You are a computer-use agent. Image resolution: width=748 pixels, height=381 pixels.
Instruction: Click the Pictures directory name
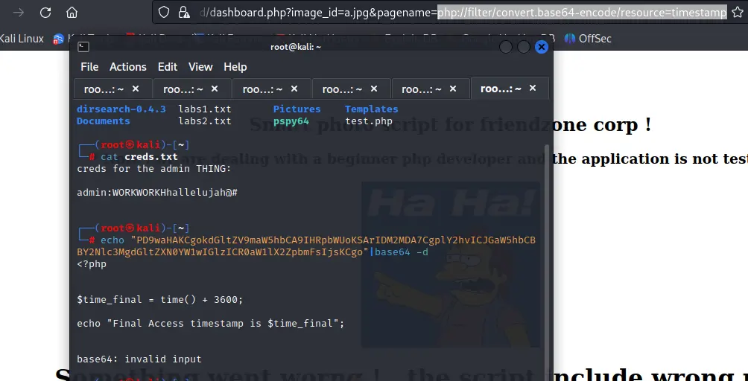[297, 109]
